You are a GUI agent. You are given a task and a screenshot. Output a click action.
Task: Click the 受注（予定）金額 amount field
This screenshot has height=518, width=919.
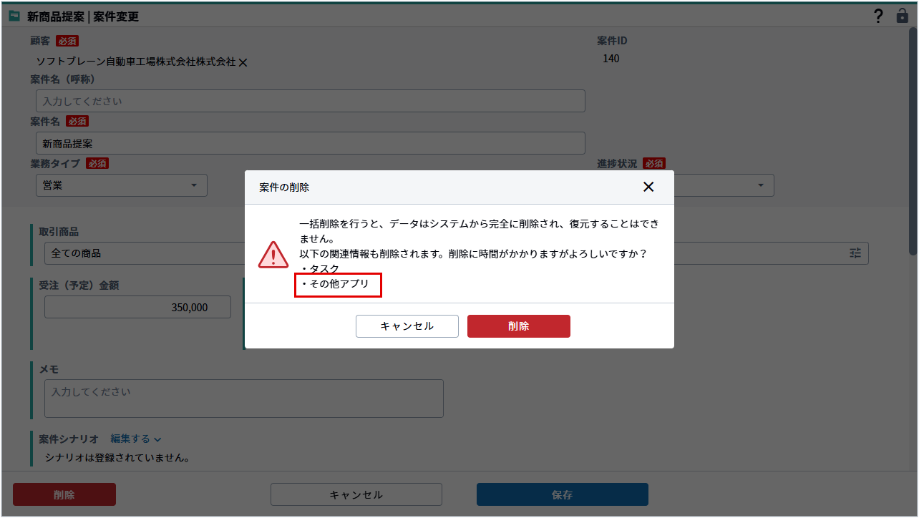click(x=137, y=307)
